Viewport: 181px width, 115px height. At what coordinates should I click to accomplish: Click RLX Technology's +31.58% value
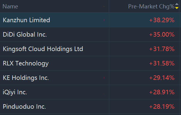(x=162, y=63)
